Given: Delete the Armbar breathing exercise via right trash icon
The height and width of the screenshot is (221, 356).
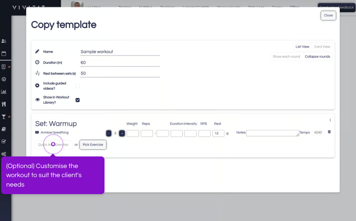Looking at the screenshot, I should (x=329, y=132).
